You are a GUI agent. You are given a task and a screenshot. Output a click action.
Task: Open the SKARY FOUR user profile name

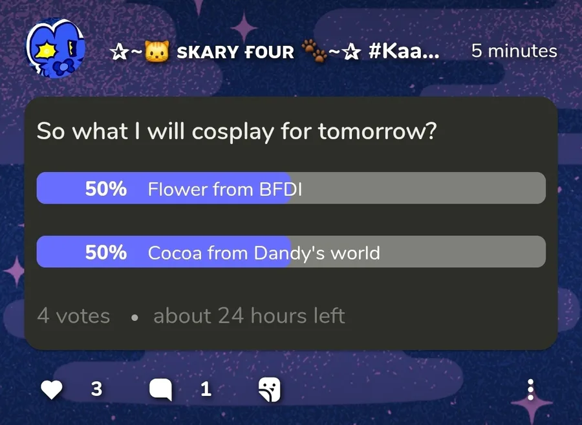(x=235, y=52)
